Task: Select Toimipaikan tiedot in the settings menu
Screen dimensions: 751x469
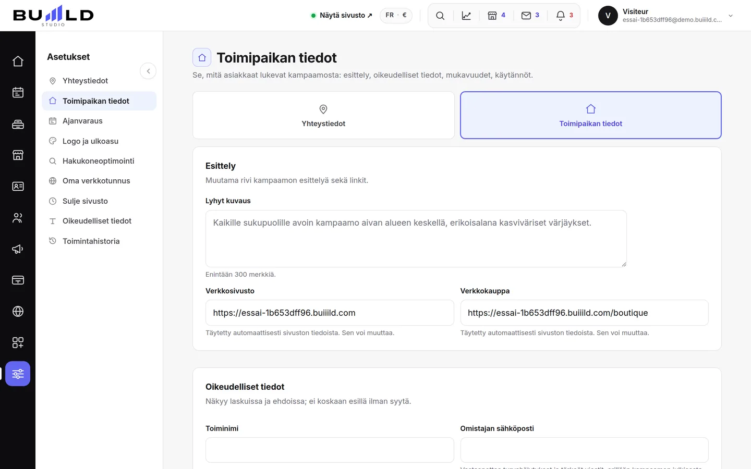Action: pos(99,101)
